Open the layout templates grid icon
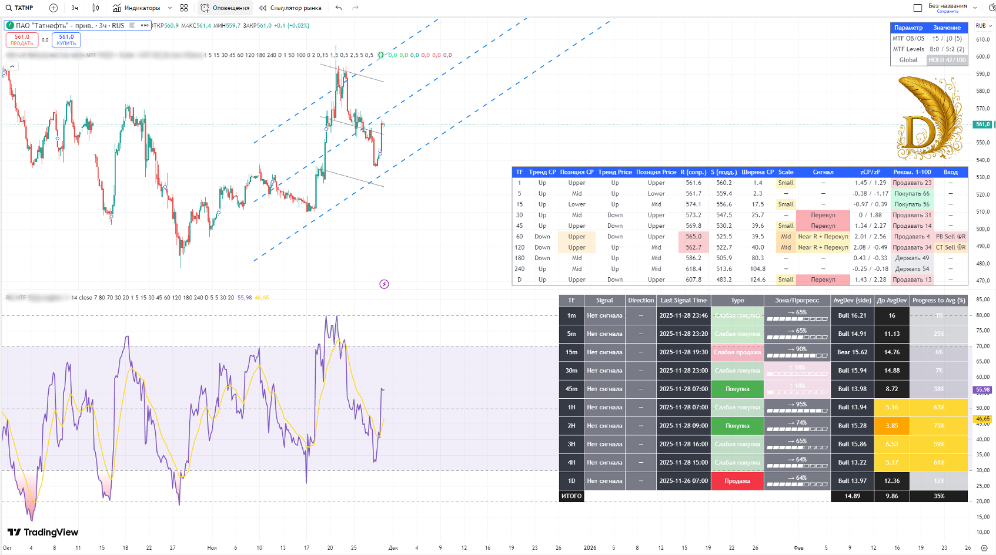This screenshot has width=996, height=555. (184, 8)
